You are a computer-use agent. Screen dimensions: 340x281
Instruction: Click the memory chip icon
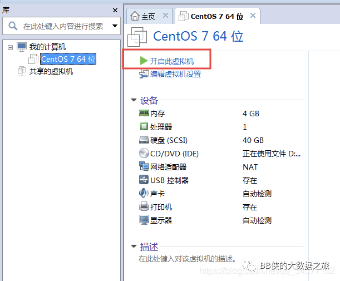(x=144, y=113)
